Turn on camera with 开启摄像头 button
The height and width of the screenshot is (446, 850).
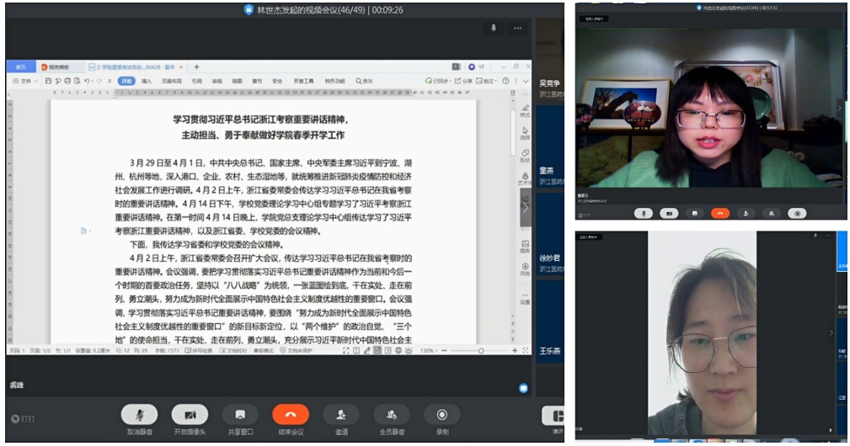(x=190, y=415)
